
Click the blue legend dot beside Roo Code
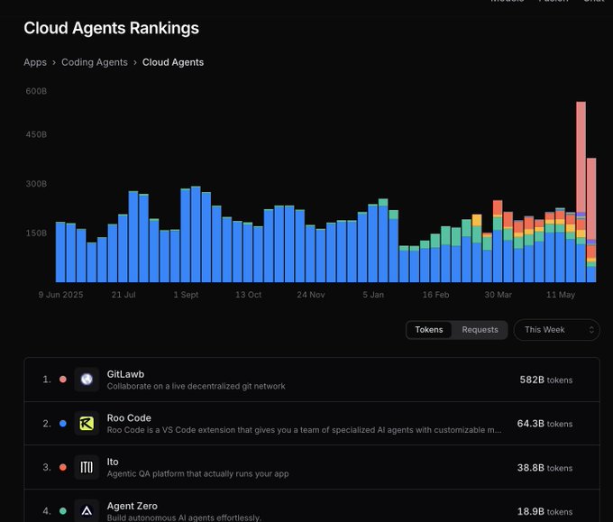coord(62,424)
